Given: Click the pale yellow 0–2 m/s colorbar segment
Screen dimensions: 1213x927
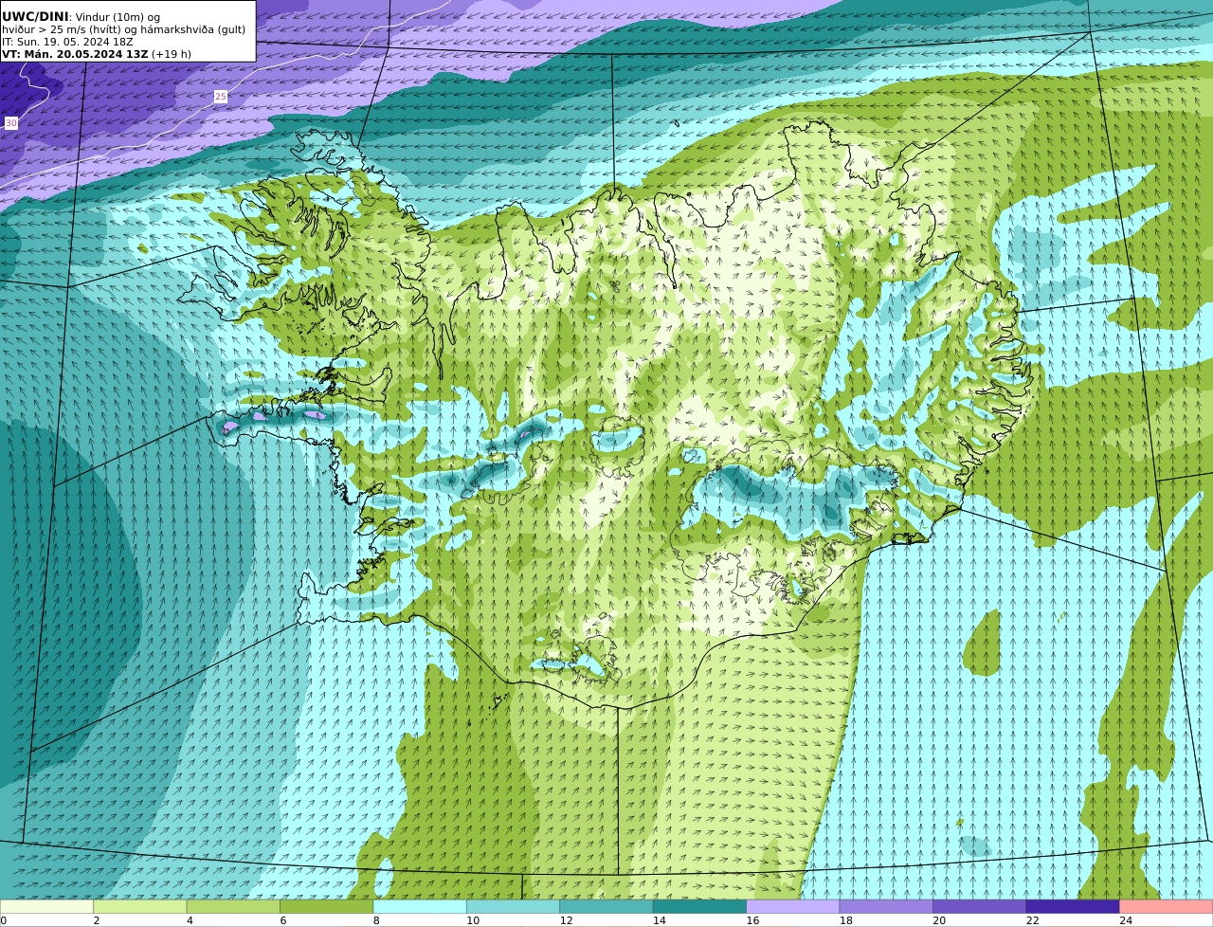Looking at the screenshot, I should [47, 907].
